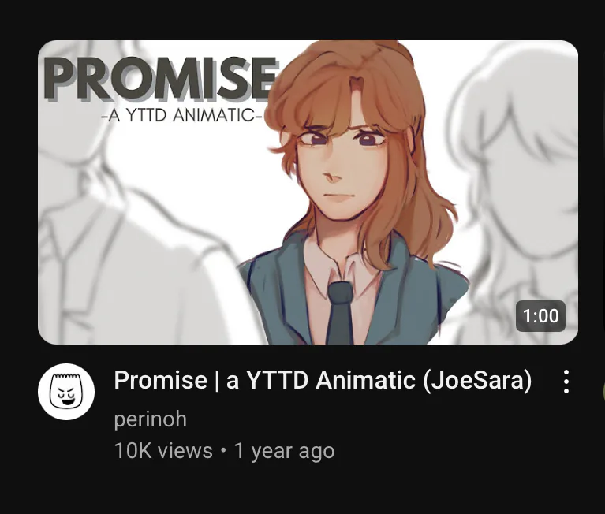Open video title Promise | a YTTD Animatic (JoeSara)
This screenshot has width=605, height=514.
click(323, 380)
